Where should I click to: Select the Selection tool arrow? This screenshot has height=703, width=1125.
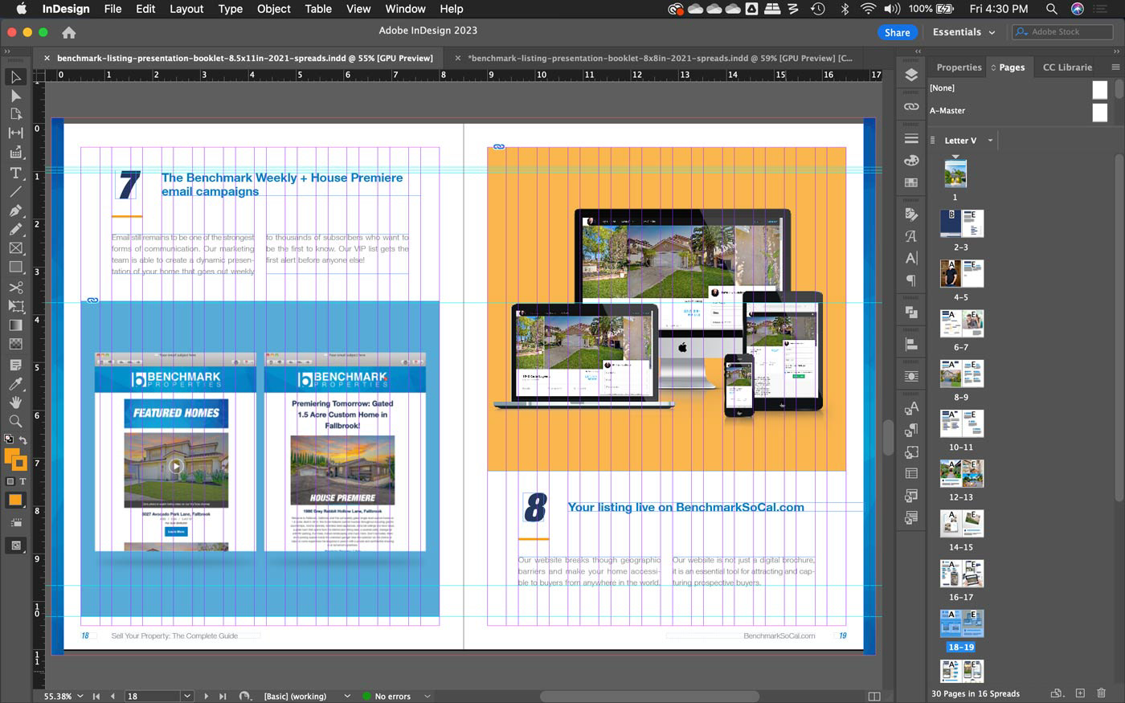pyautogui.click(x=15, y=77)
